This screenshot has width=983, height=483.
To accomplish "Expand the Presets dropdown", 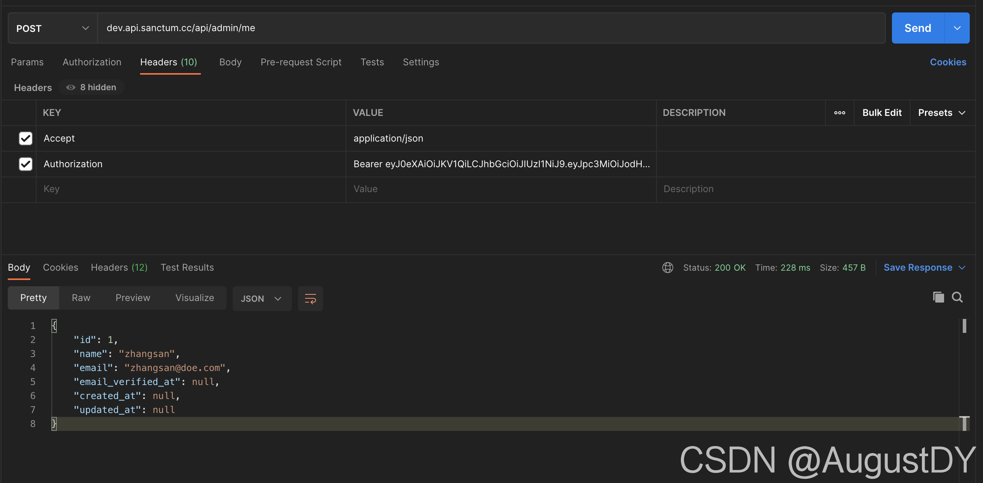I will (942, 113).
